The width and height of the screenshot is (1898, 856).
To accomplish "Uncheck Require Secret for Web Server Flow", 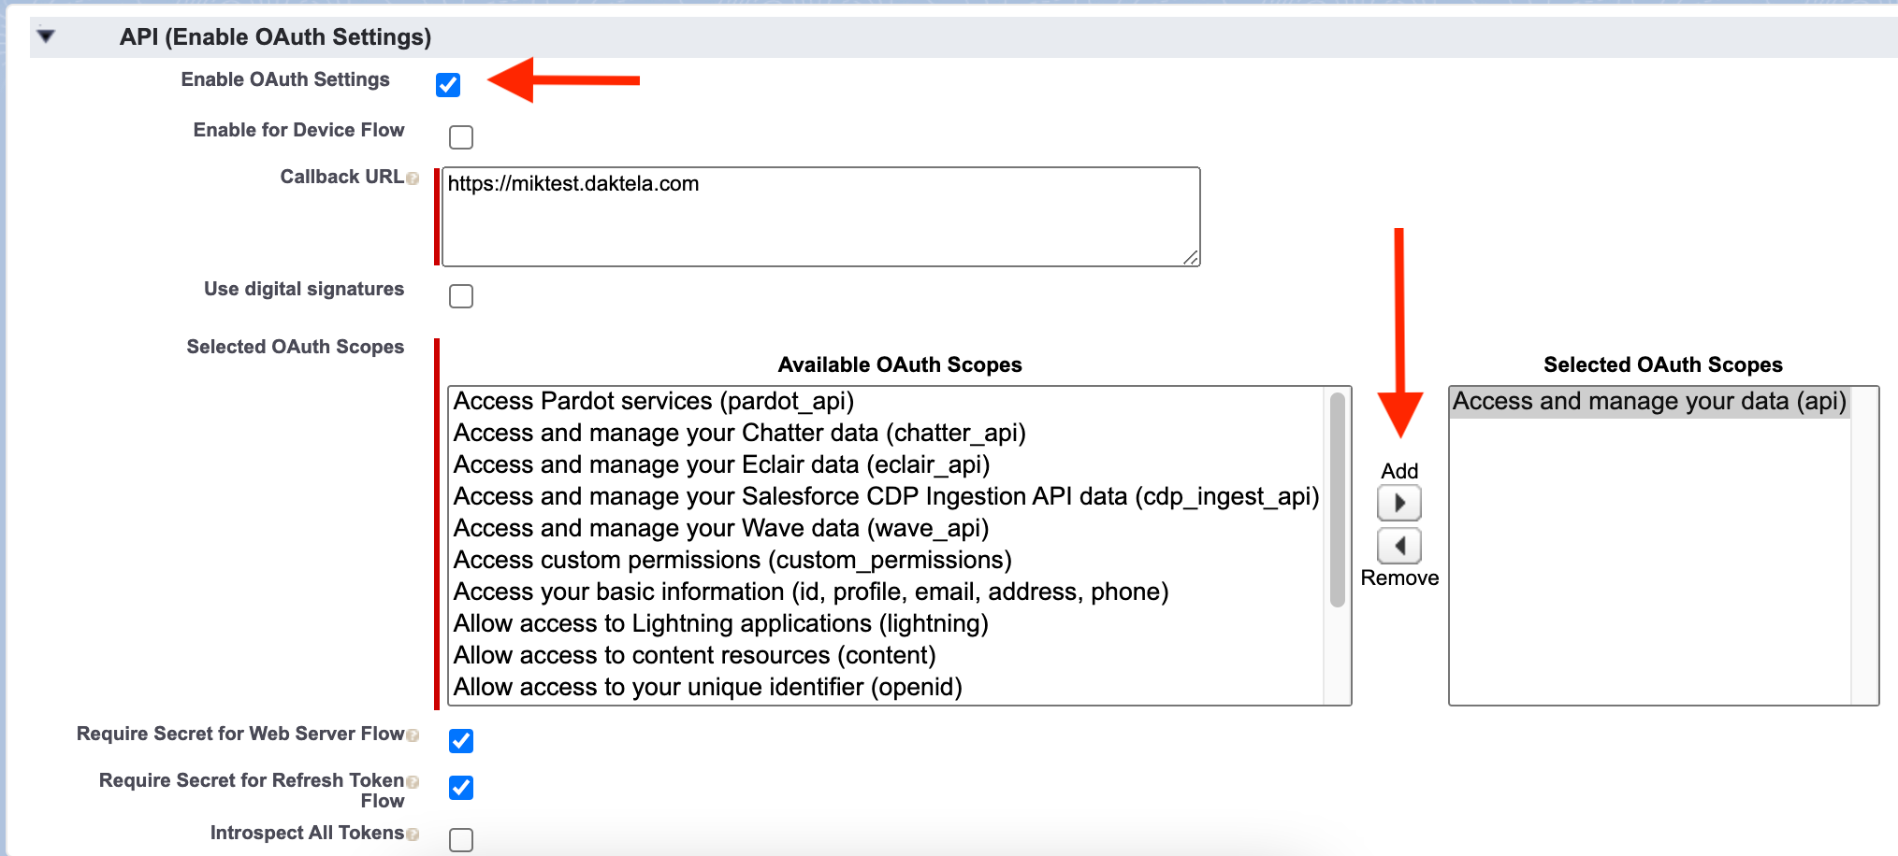I will [x=460, y=740].
